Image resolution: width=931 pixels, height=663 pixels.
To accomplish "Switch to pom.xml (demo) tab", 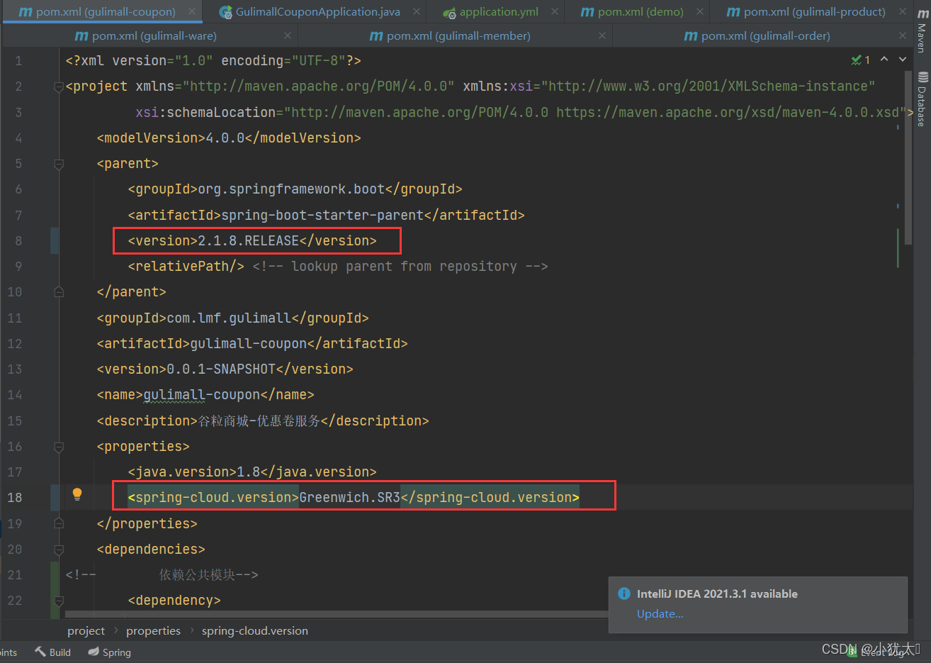I will coord(641,12).
